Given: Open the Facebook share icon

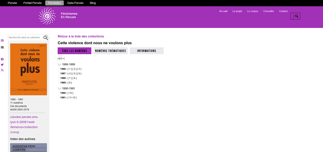Looking at the screenshot, I should click(2, 59).
